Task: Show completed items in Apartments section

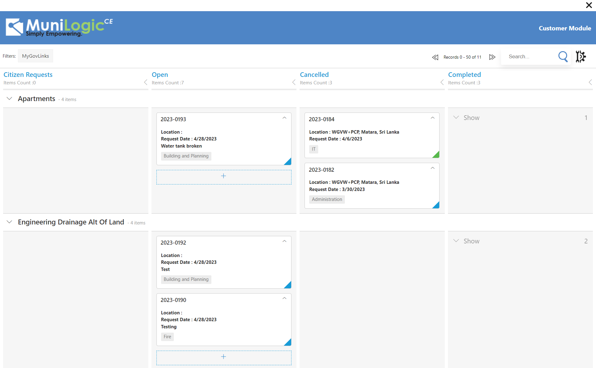Action: tap(467, 117)
